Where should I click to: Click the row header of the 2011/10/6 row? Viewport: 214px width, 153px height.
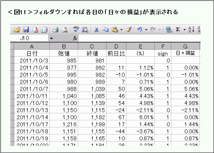pos(12,81)
